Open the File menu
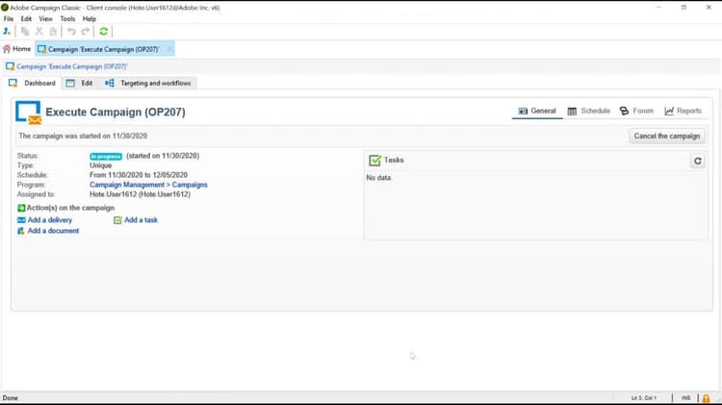Viewport: 722px width, 405px height. pos(9,19)
